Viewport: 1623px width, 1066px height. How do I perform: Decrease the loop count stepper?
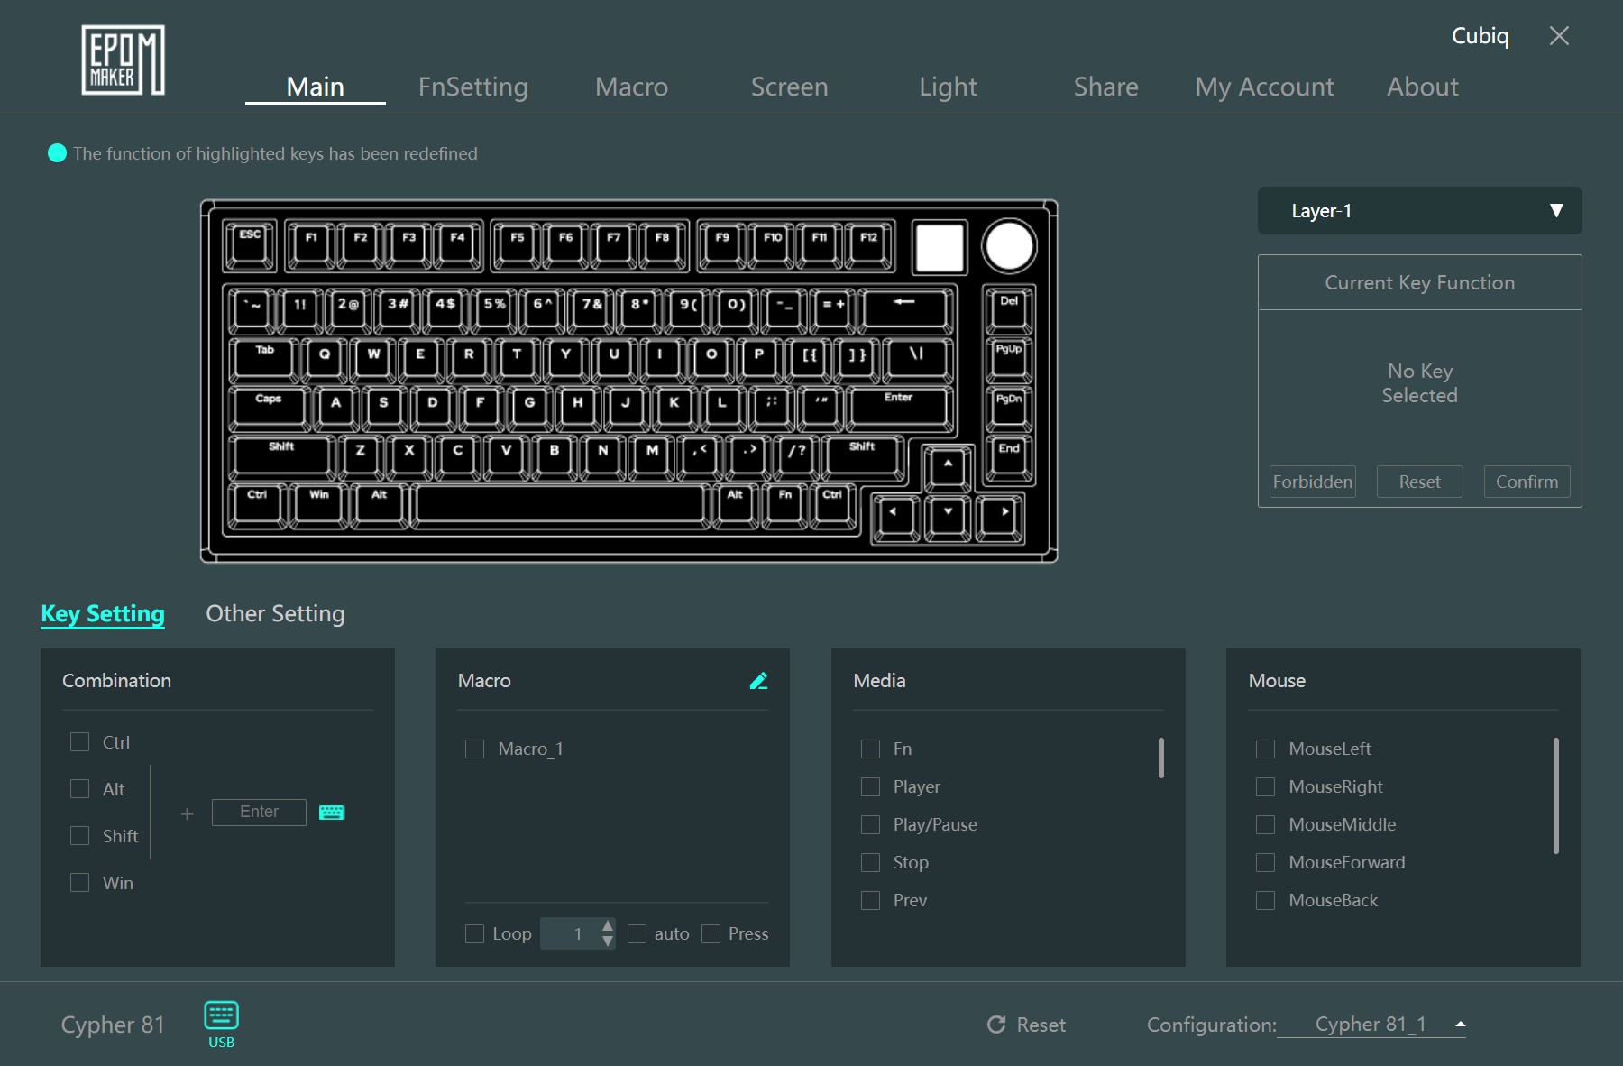point(608,942)
